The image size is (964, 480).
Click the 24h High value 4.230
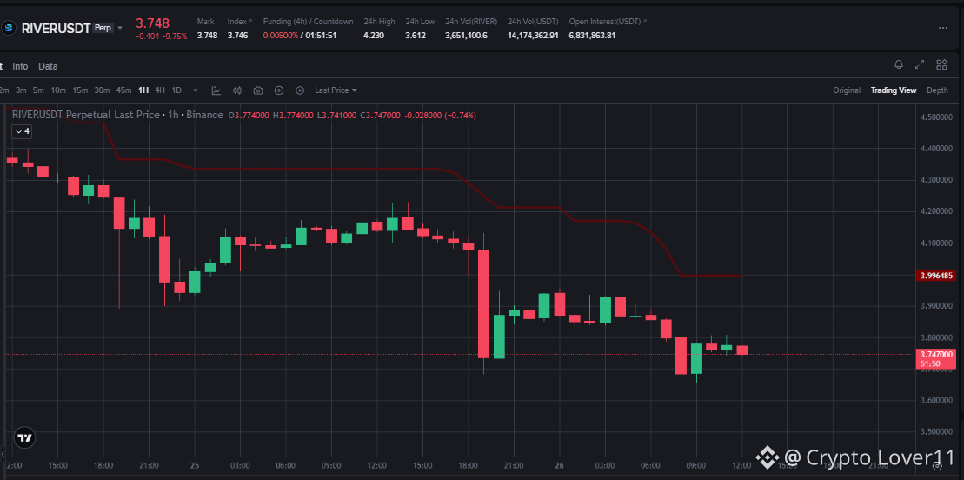coord(374,35)
